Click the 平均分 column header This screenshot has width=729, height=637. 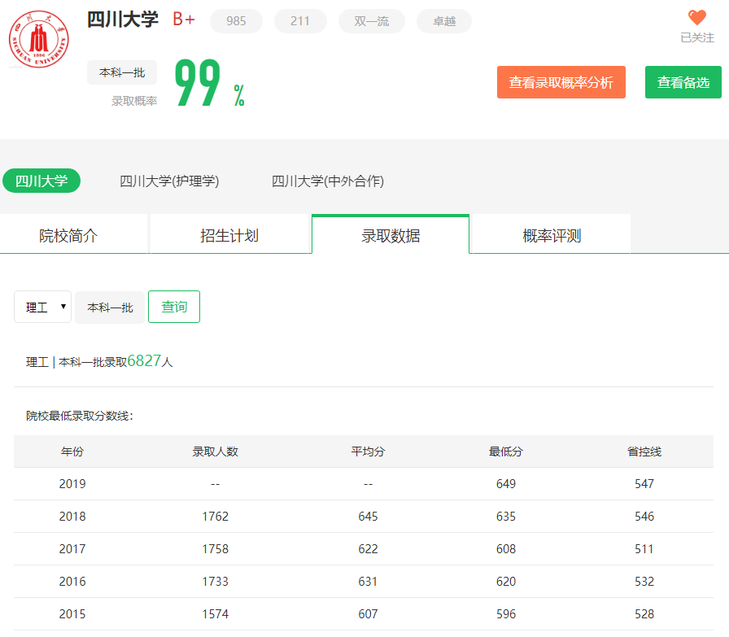click(368, 452)
